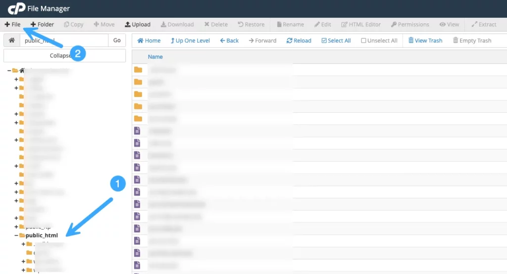The height and width of the screenshot is (274, 507).
Task: Open View Trash
Action: pyautogui.click(x=425, y=41)
